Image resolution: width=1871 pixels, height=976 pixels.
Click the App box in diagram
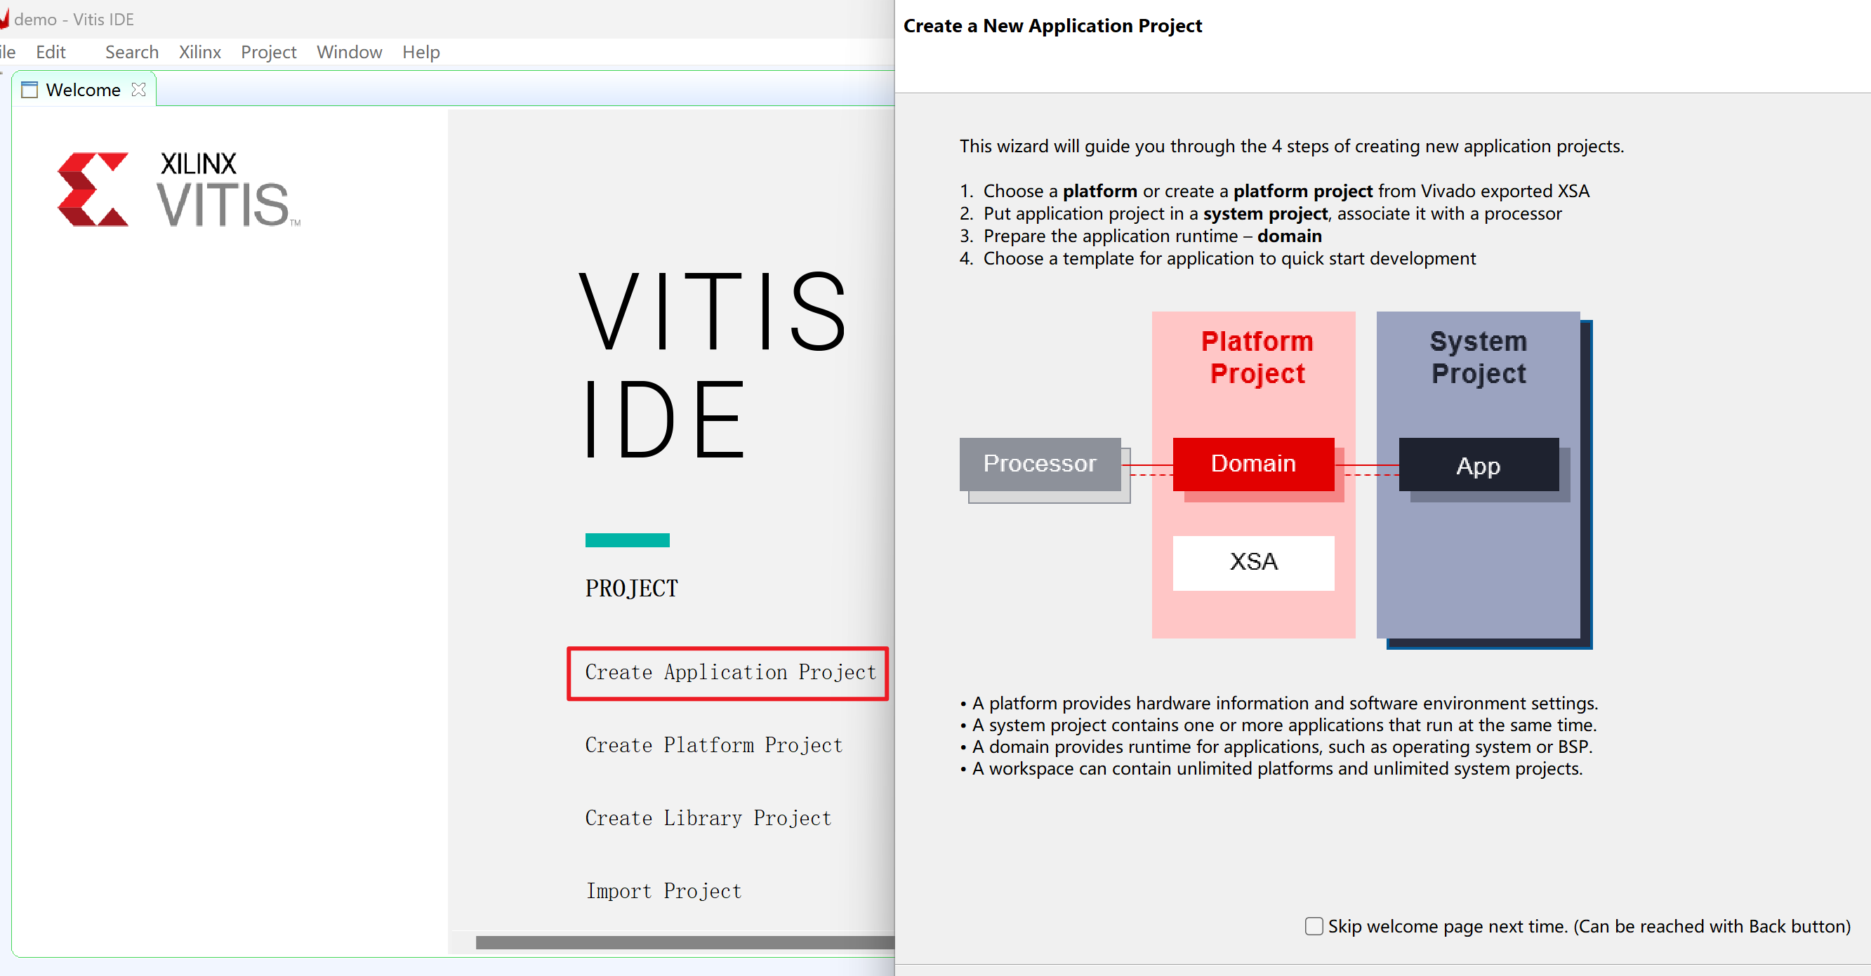1478,464
